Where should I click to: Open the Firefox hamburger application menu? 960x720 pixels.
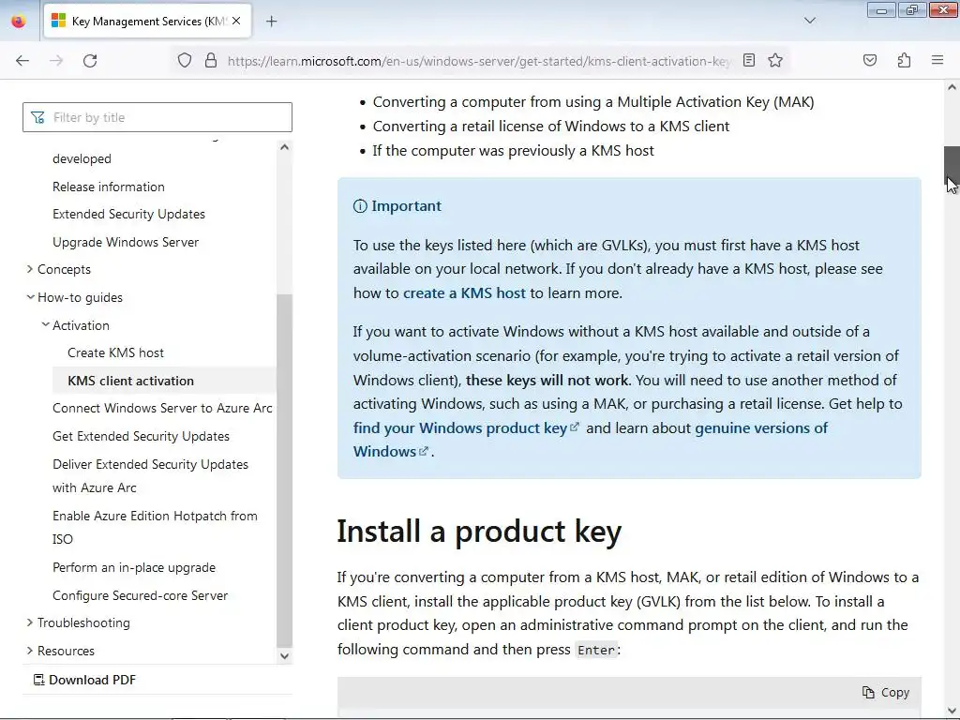[937, 60]
